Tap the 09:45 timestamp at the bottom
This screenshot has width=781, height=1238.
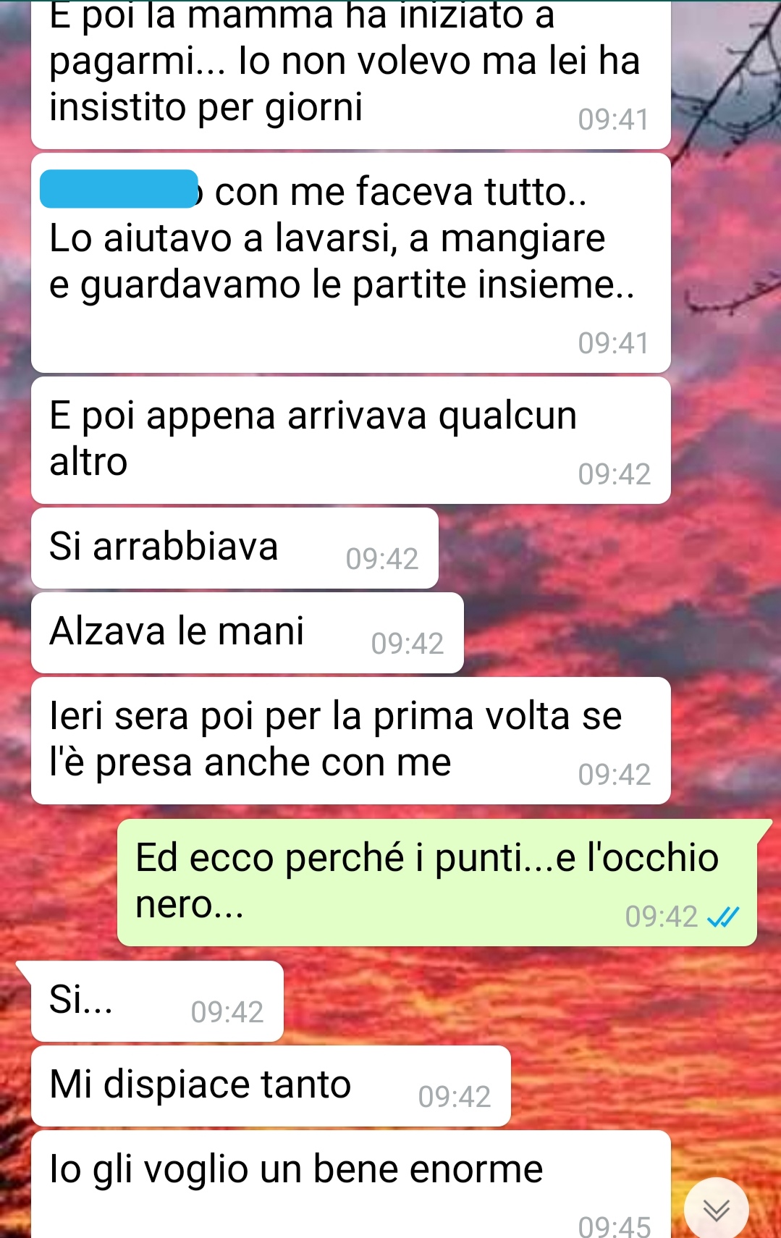tap(615, 1226)
